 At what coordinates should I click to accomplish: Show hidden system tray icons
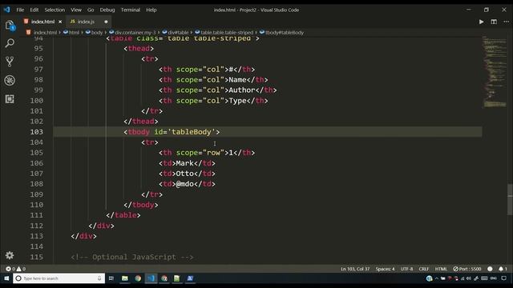coord(436,278)
